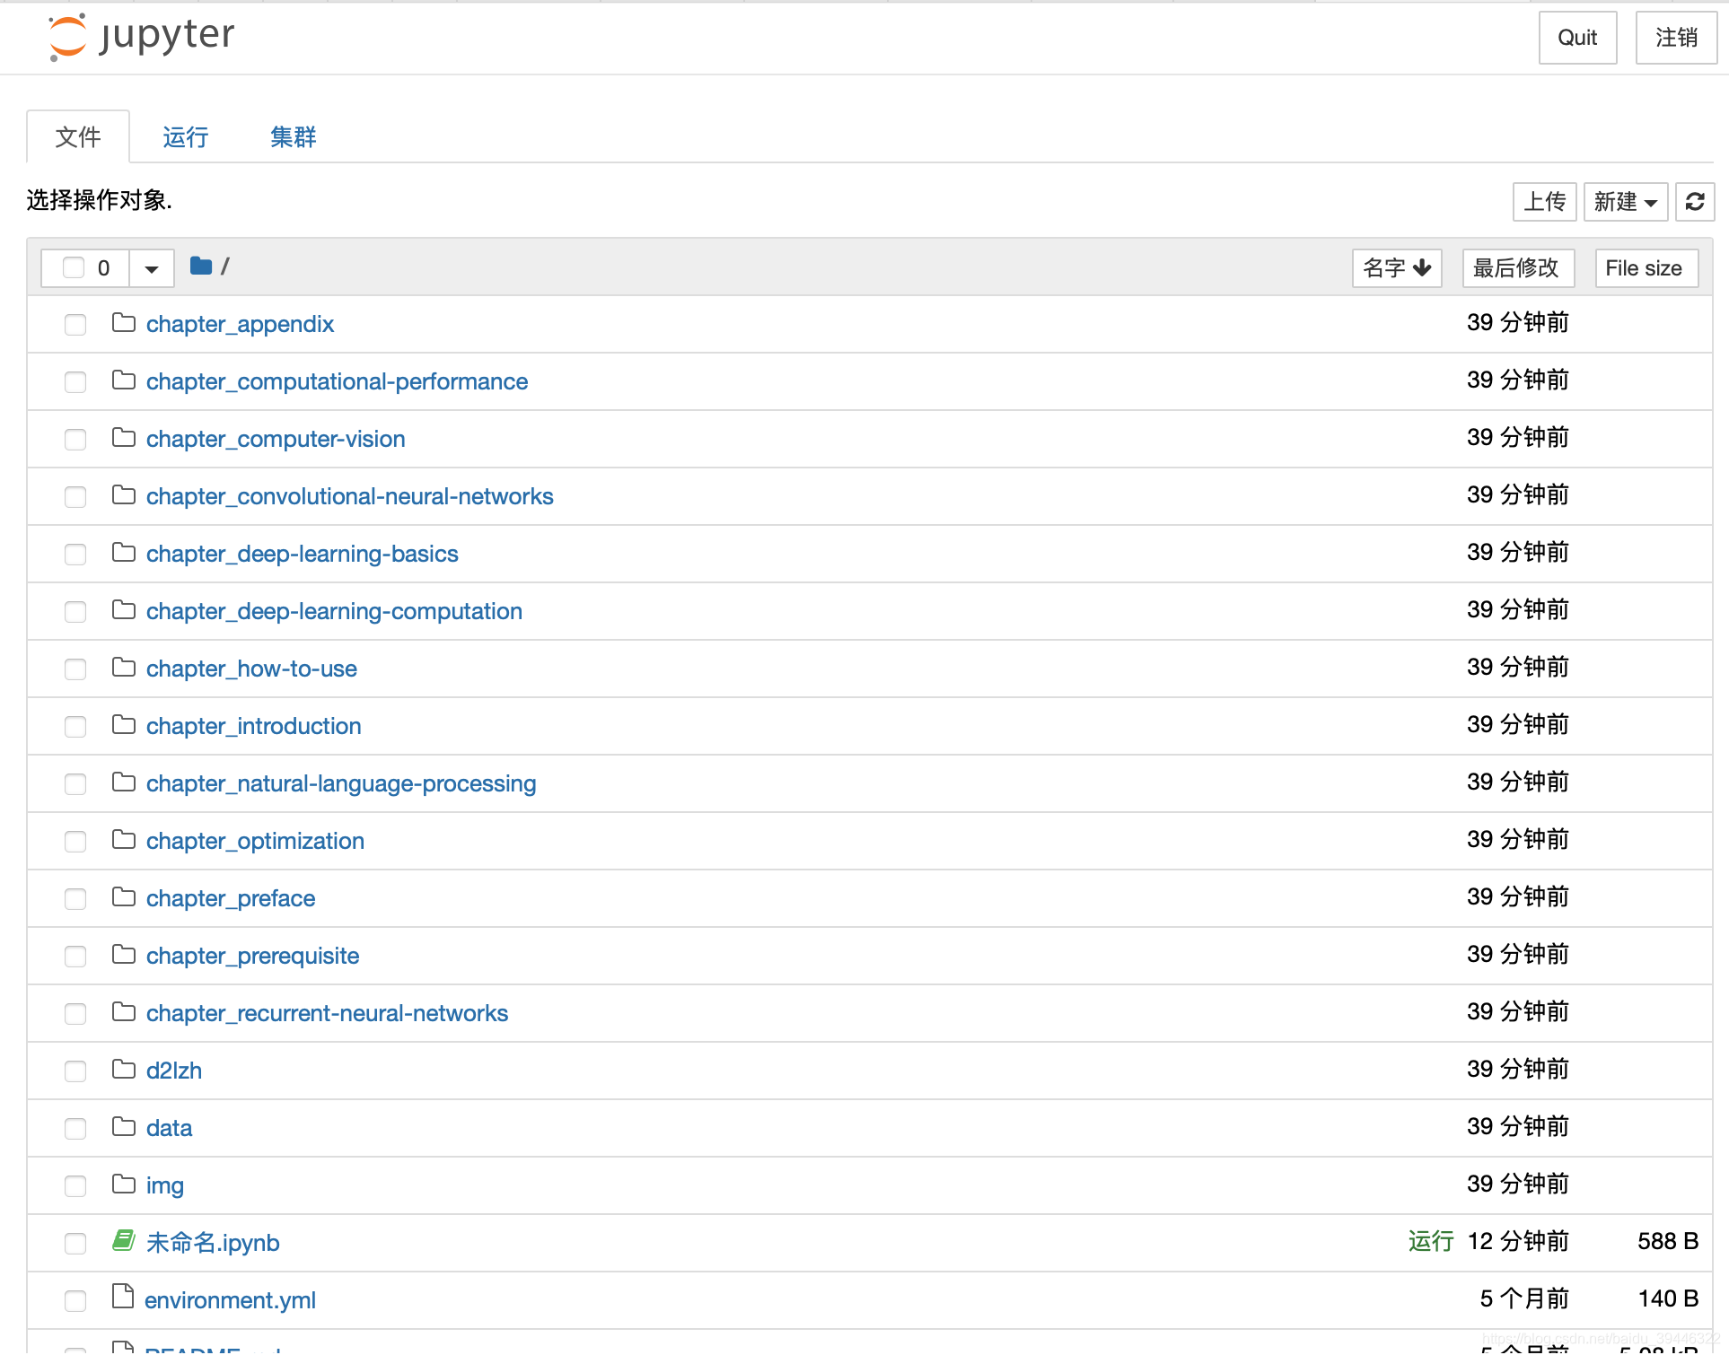Expand the selection type dropdown caret
Image resolution: width=1729 pixels, height=1355 pixels.
coord(152,268)
